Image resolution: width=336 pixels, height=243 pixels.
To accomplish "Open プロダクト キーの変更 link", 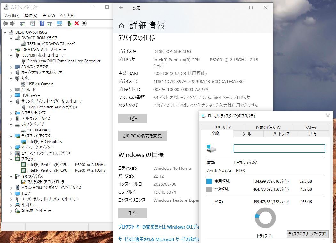I will click(158, 227).
